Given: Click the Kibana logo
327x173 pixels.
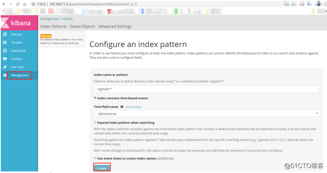Looking at the screenshot, I should (x=19, y=23).
